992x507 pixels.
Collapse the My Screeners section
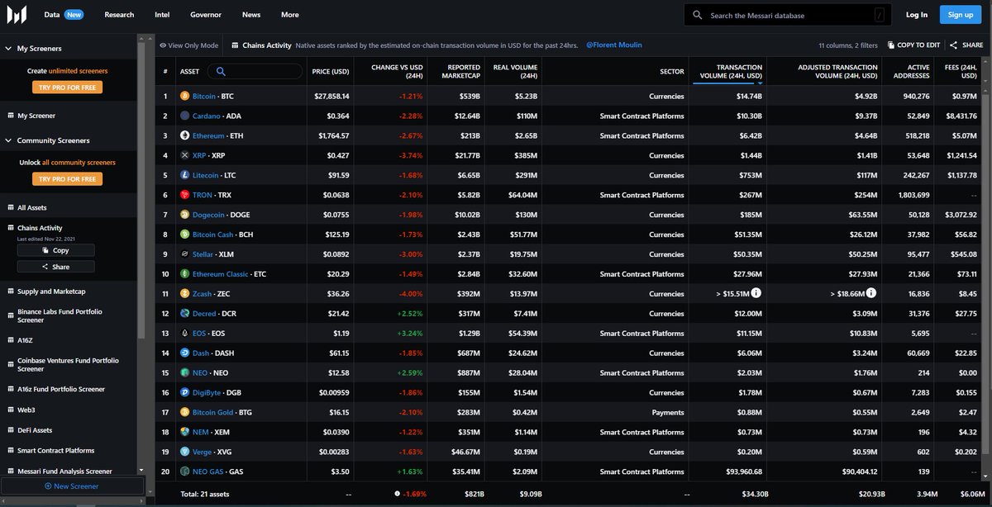[x=8, y=49]
